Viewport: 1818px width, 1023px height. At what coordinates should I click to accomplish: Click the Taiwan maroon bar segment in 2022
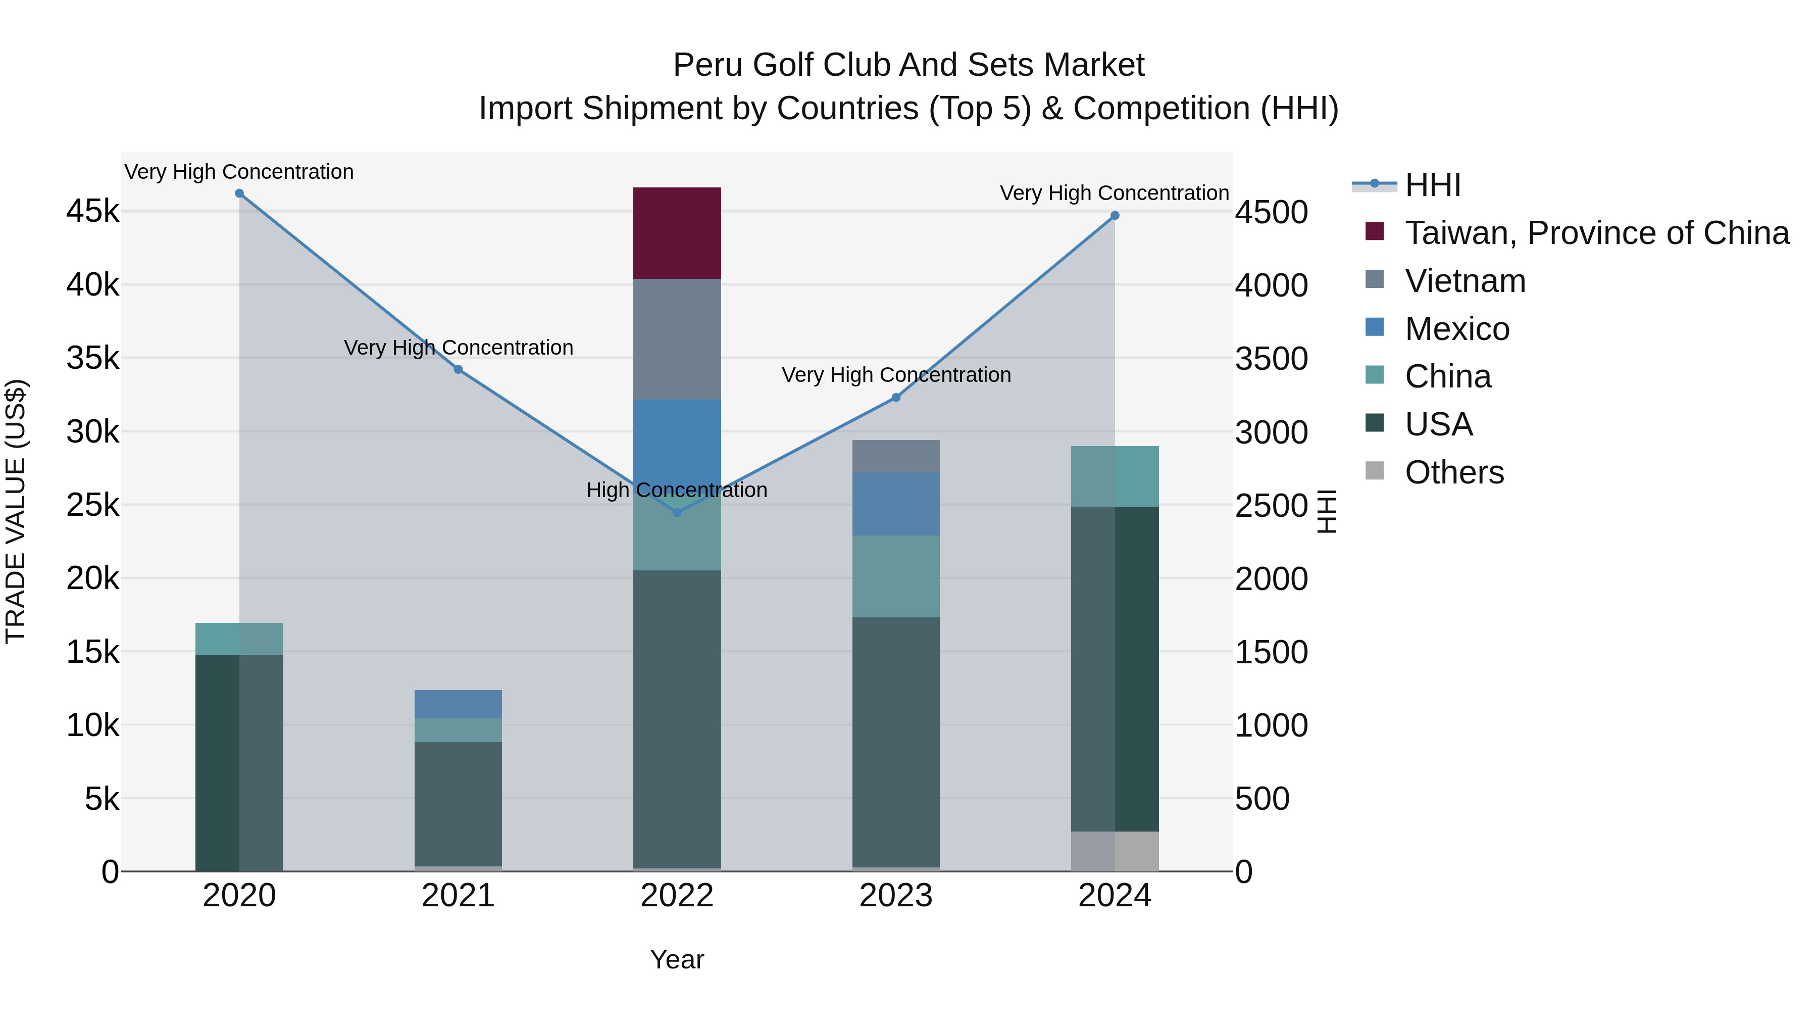(x=677, y=233)
